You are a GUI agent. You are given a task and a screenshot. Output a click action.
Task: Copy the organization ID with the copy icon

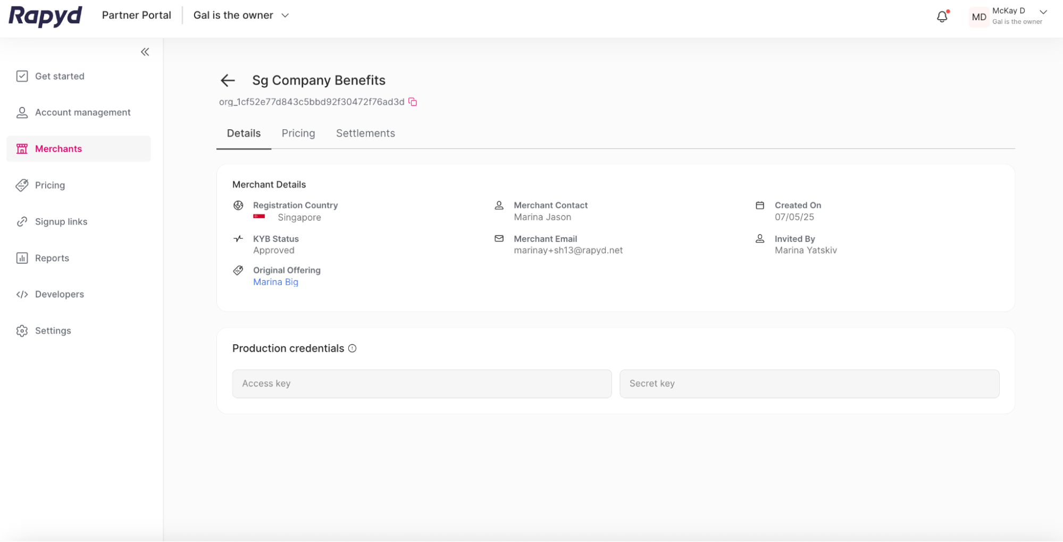coord(413,102)
